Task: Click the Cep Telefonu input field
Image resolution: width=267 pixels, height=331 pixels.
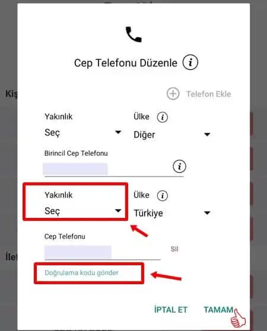Action: point(103,252)
